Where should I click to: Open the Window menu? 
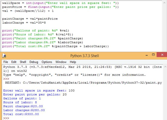61,62
